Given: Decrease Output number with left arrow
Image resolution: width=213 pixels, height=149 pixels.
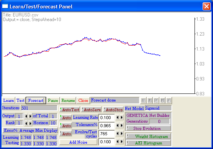Looking at the screenshot, I should (26, 116).
